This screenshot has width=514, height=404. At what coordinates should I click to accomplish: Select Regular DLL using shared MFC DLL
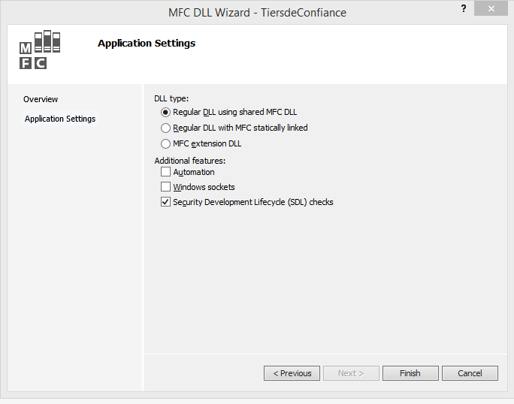[x=166, y=112]
